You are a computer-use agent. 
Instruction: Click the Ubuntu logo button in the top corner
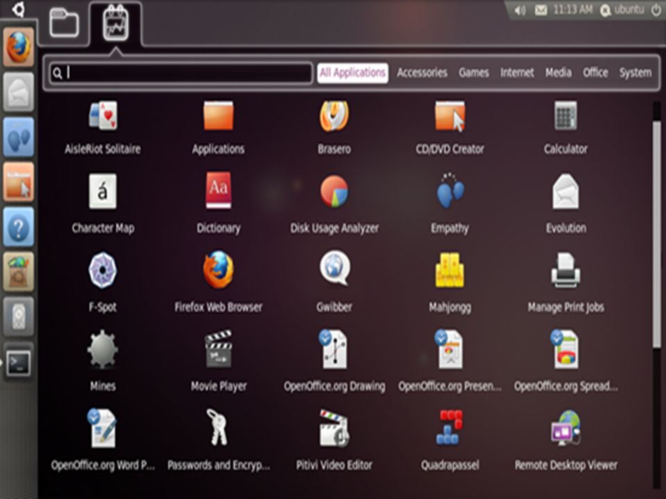18,9
